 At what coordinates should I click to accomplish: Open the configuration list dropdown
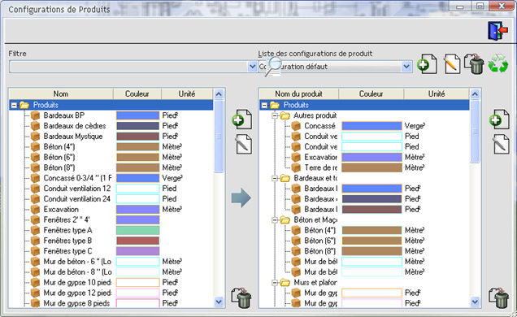click(406, 67)
